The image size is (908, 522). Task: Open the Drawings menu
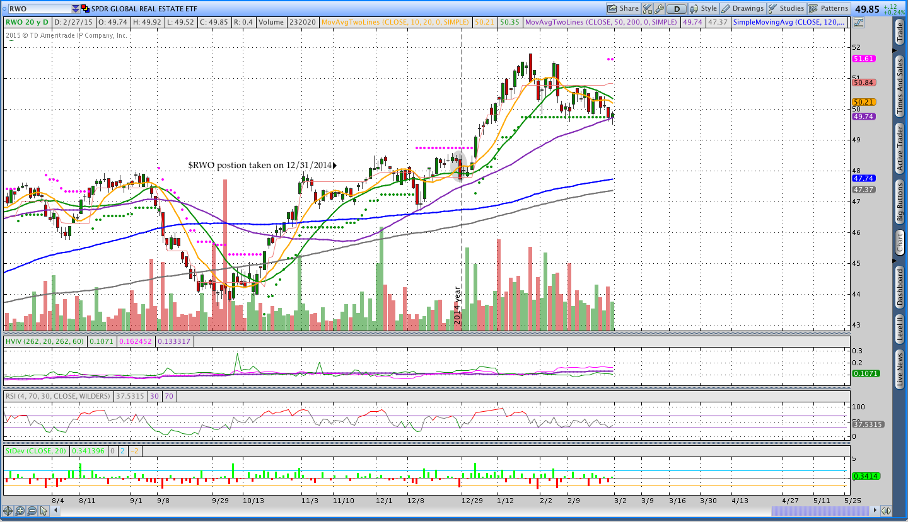pyautogui.click(x=743, y=9)
